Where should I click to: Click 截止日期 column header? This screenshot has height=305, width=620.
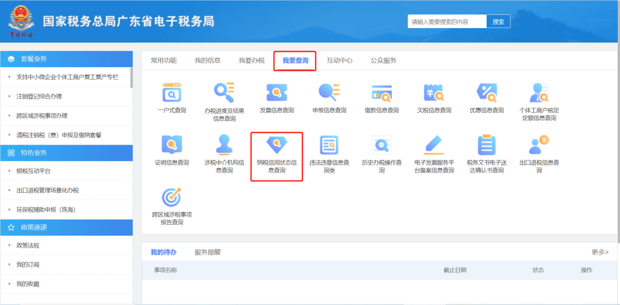point(455,270)
